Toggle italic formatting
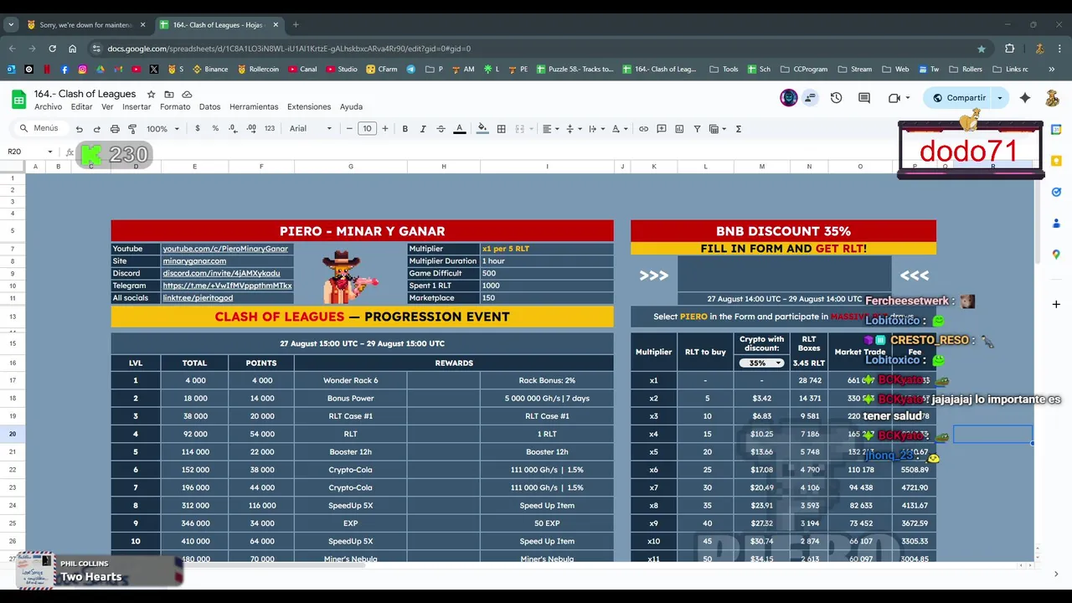 (423, 129)
